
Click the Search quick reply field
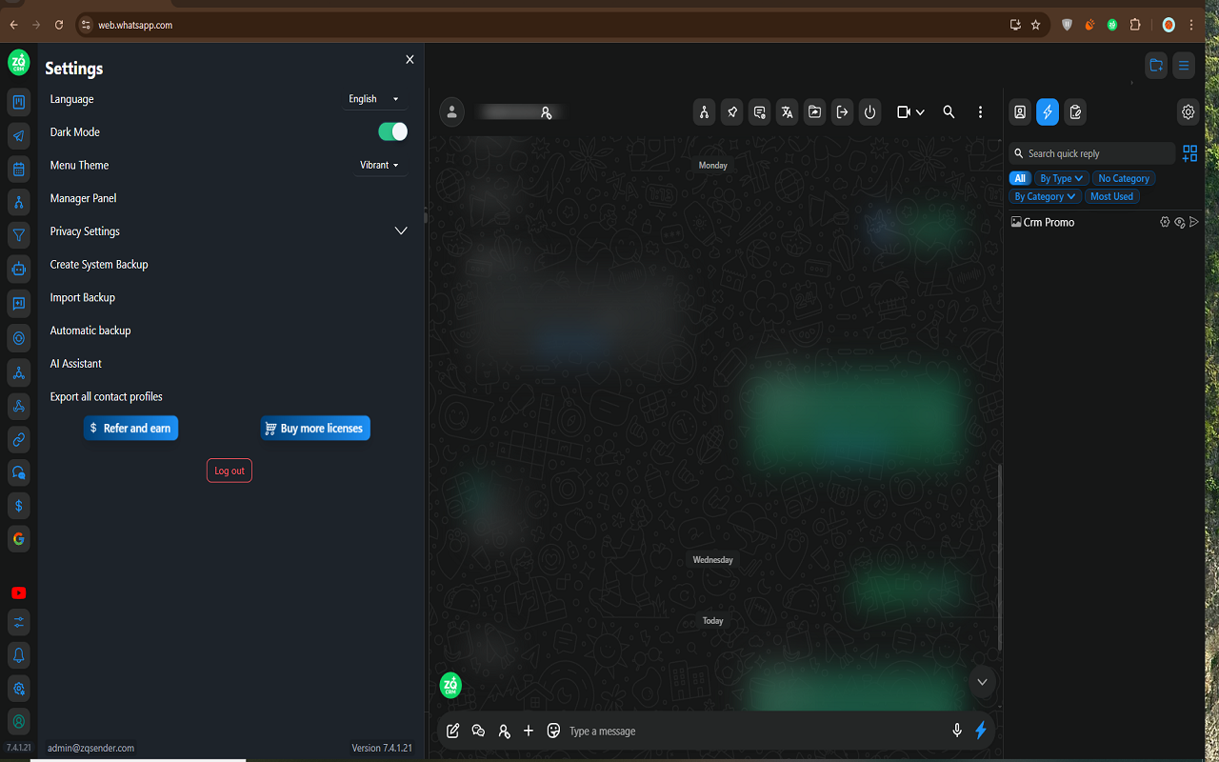coord(1095,153)
